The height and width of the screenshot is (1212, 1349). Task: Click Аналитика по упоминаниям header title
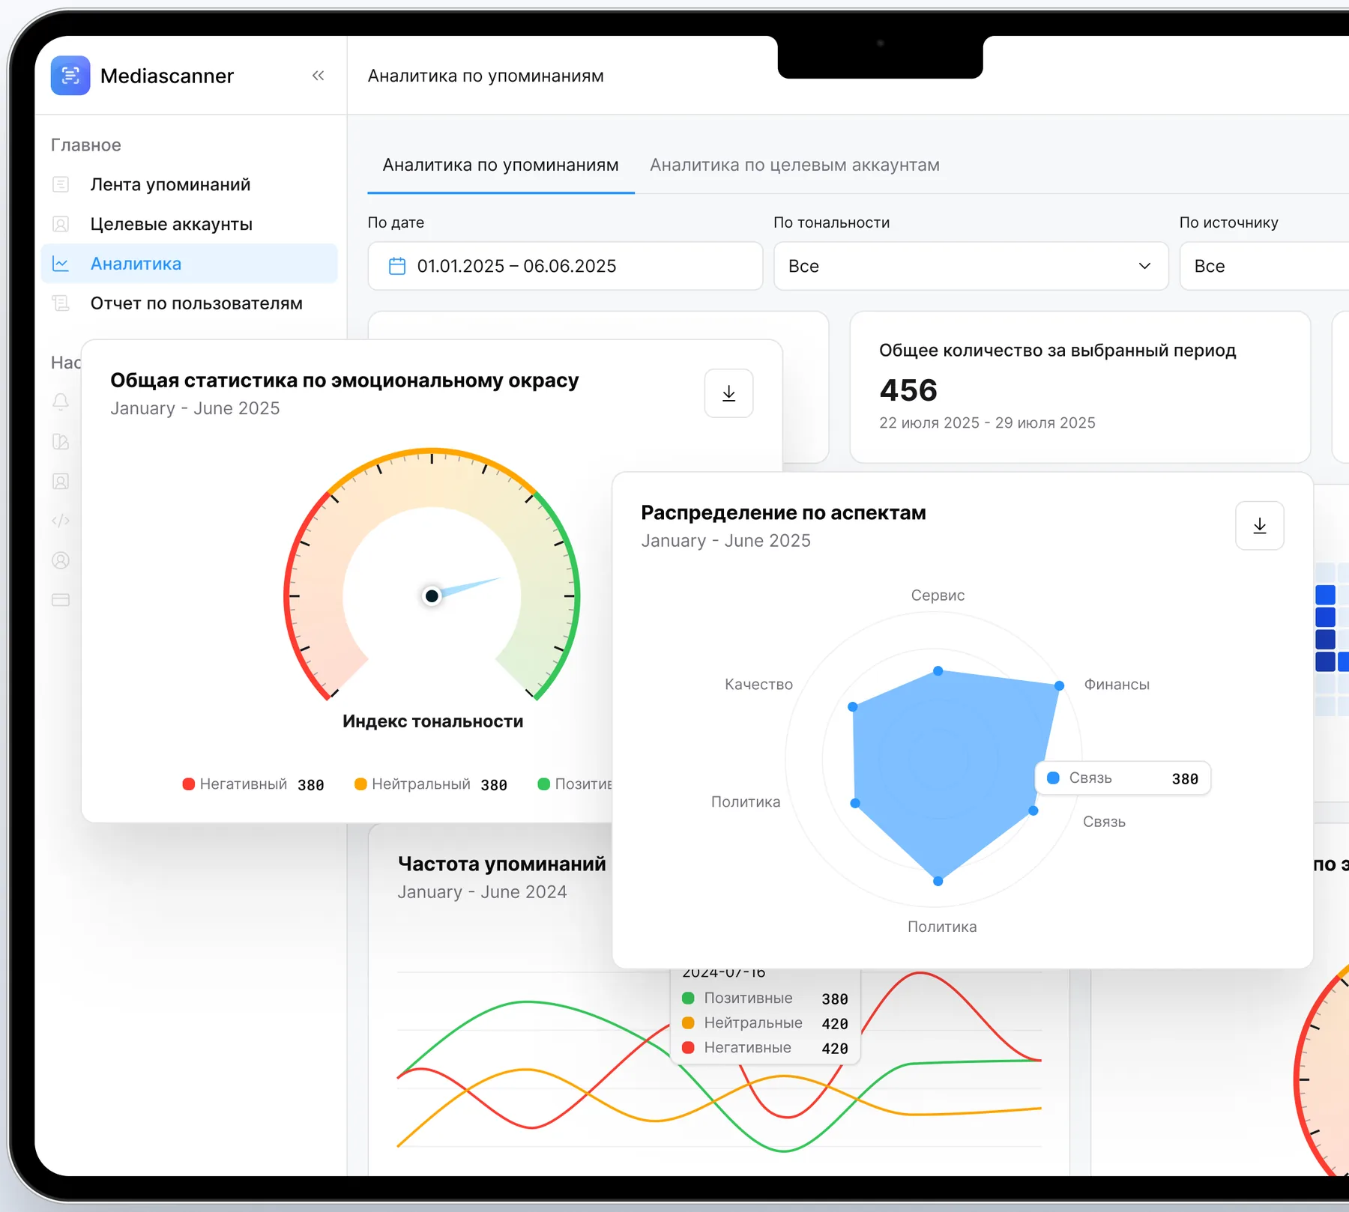(x=486, y=76)
